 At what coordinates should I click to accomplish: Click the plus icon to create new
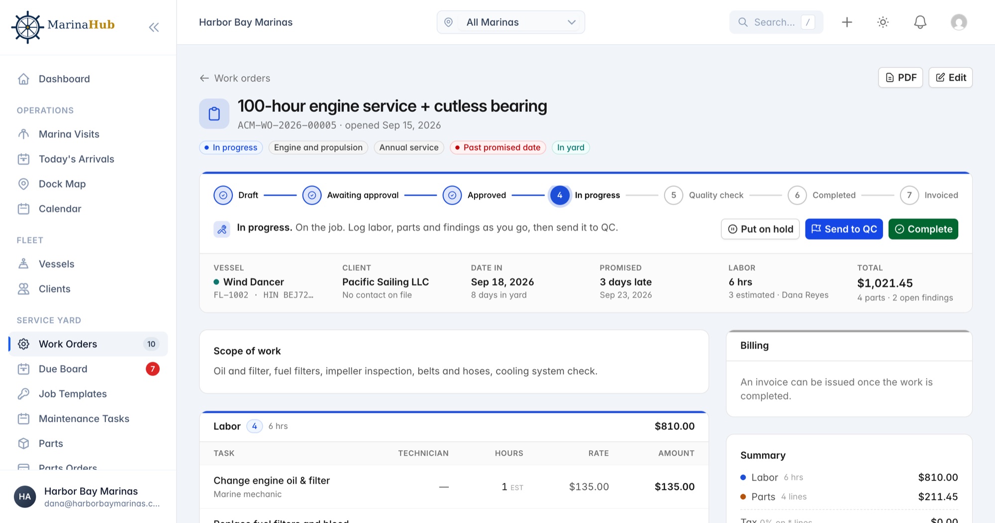coord(847,22)
